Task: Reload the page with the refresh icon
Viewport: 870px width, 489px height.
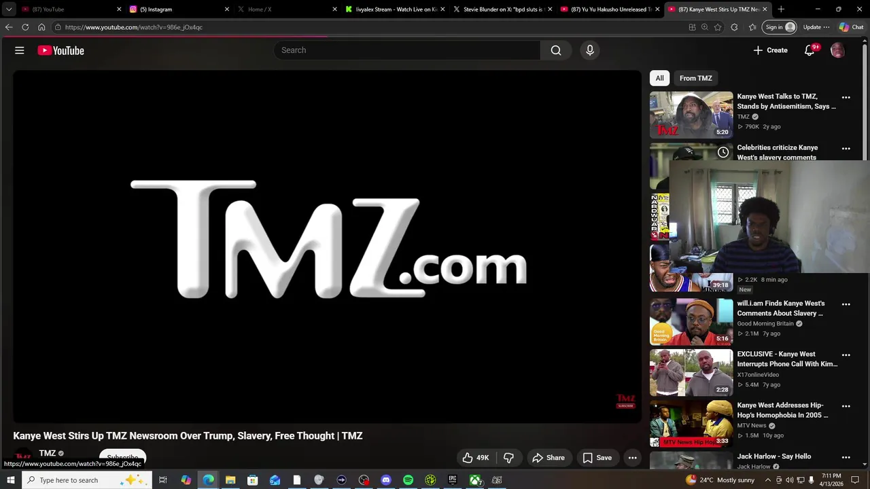Action: 25,27
